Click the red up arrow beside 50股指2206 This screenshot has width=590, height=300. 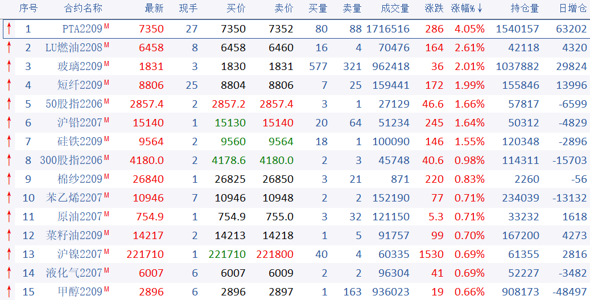[9, 104]
